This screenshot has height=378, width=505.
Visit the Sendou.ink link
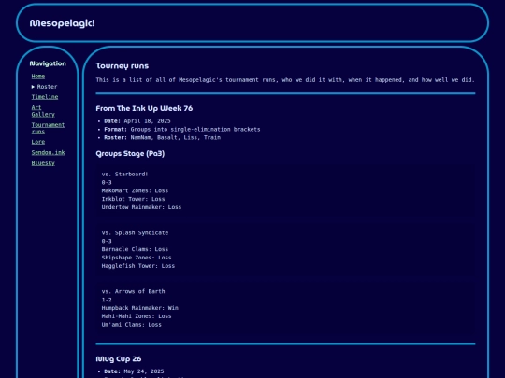48,152
